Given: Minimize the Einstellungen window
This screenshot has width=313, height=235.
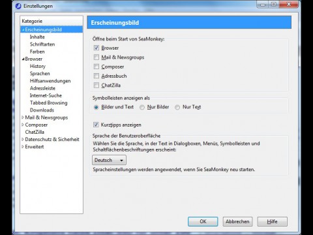Looking at the screenshot, I should (263, 5).
